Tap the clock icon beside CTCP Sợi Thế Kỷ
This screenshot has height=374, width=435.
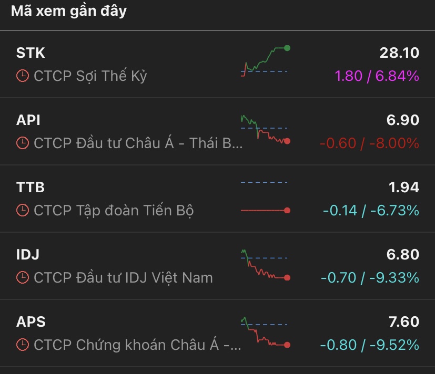point(23,76)
